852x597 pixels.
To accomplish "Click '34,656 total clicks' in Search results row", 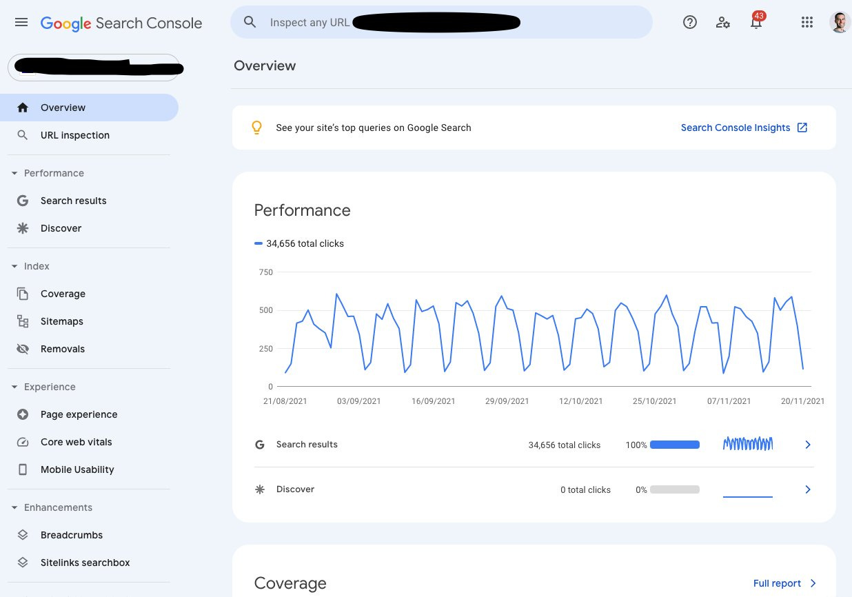I will [565, 445].
